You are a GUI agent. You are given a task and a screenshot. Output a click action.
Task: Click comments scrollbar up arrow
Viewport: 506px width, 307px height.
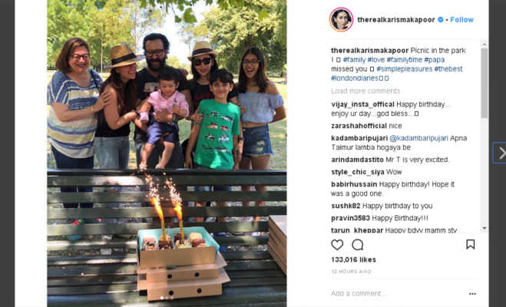coord(484,45)
